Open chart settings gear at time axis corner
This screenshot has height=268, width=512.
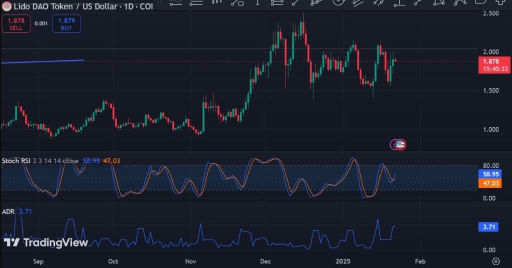pos(496,261)
